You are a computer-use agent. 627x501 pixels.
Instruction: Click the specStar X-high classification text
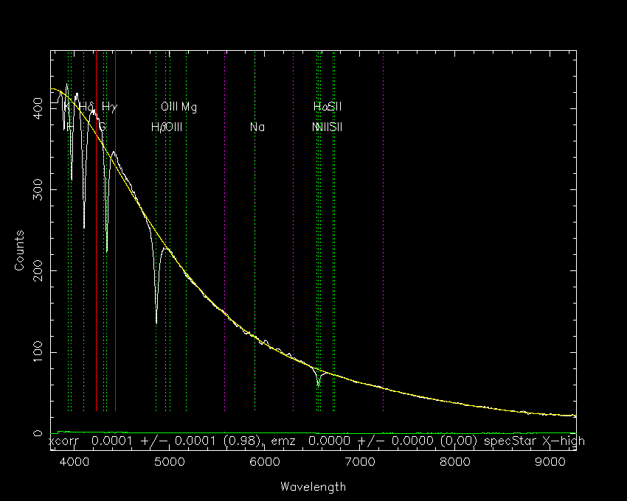pos(534,441)
